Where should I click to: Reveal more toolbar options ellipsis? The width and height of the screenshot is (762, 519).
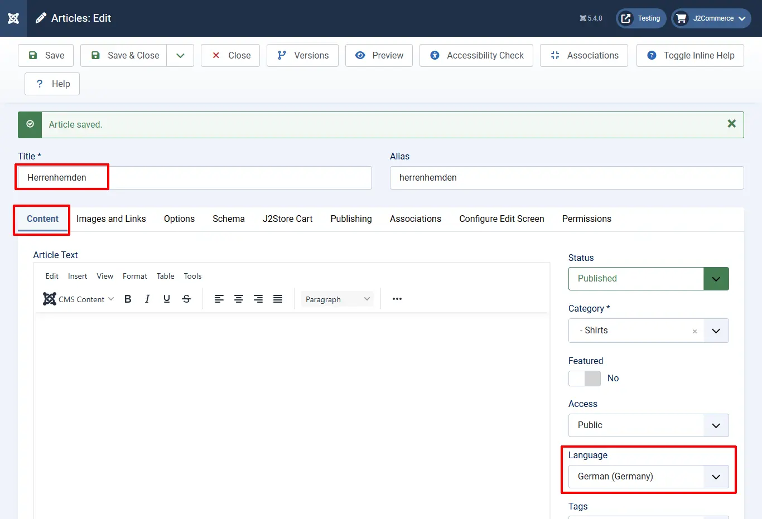[397, 299]
